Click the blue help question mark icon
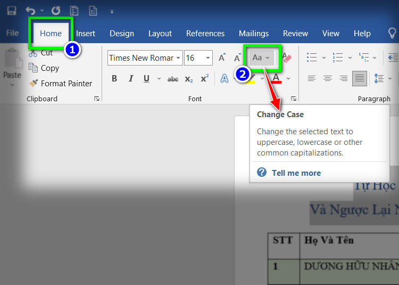The image size is (399, 285). pyautogui.click(x=262, y=173)
